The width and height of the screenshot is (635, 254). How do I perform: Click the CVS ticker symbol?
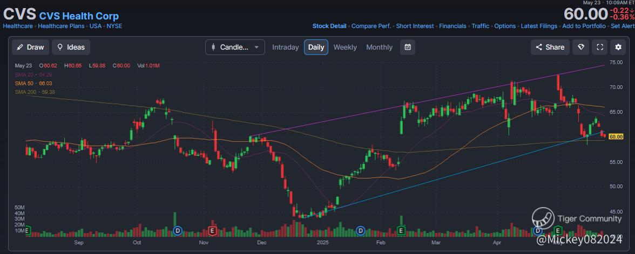point(19,14)
